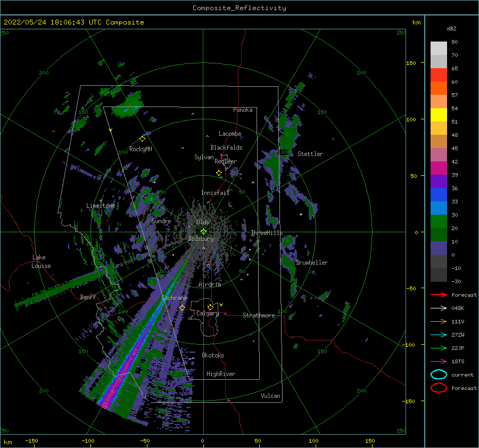Screen dimensions: 479x448
Task: Click the Drumheller city label
Action: (x=312, y=263)
